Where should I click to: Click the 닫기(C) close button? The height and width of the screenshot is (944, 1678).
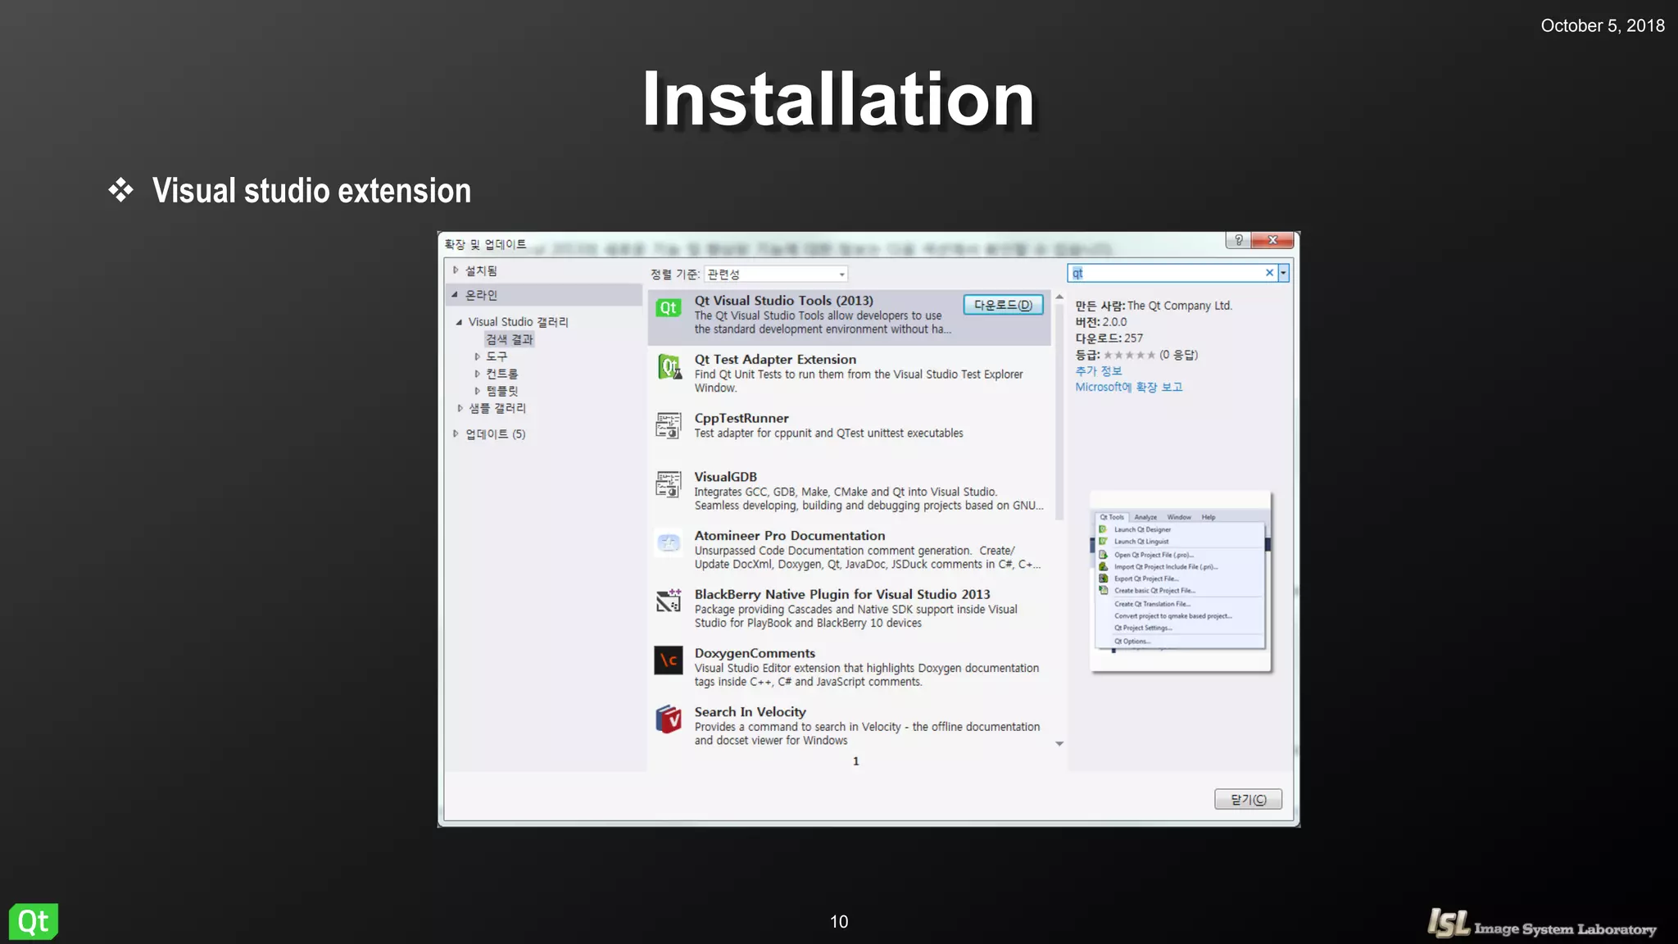[1247, 800]
